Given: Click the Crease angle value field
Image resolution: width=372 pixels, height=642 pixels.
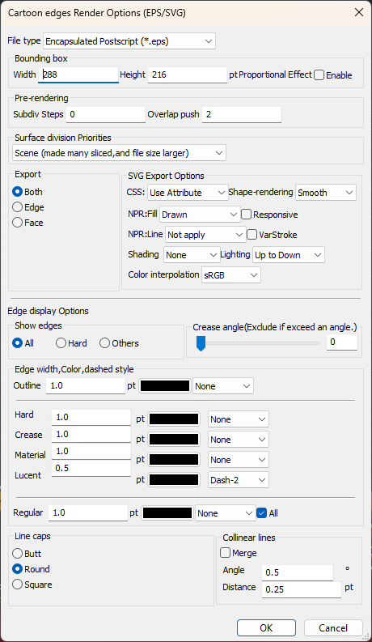Looking at the screenshot, I should 342,342.
